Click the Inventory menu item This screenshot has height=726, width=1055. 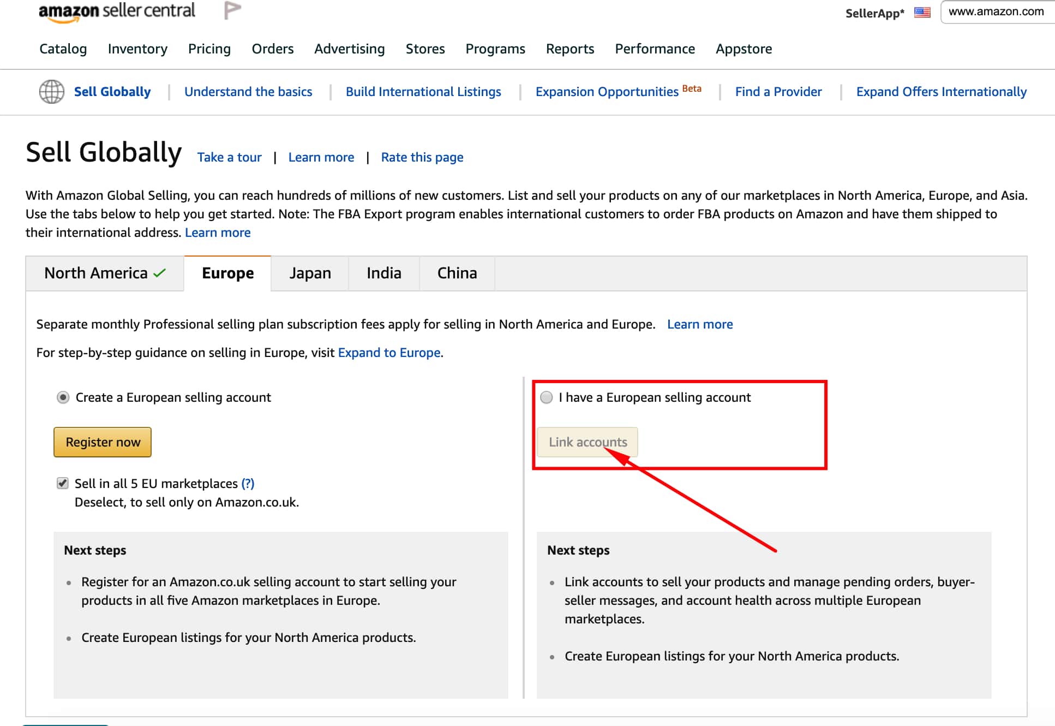tap(137, 49)
